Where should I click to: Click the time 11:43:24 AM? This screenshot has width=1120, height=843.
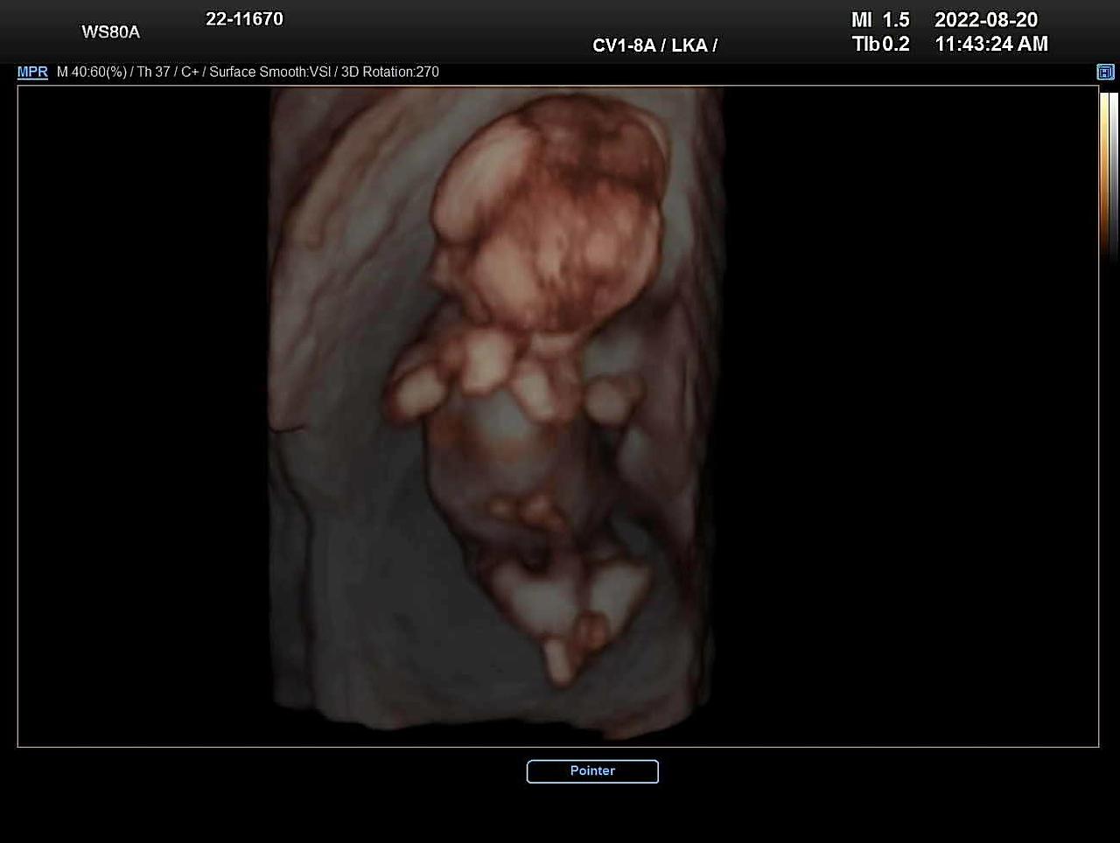coord(991,44)
